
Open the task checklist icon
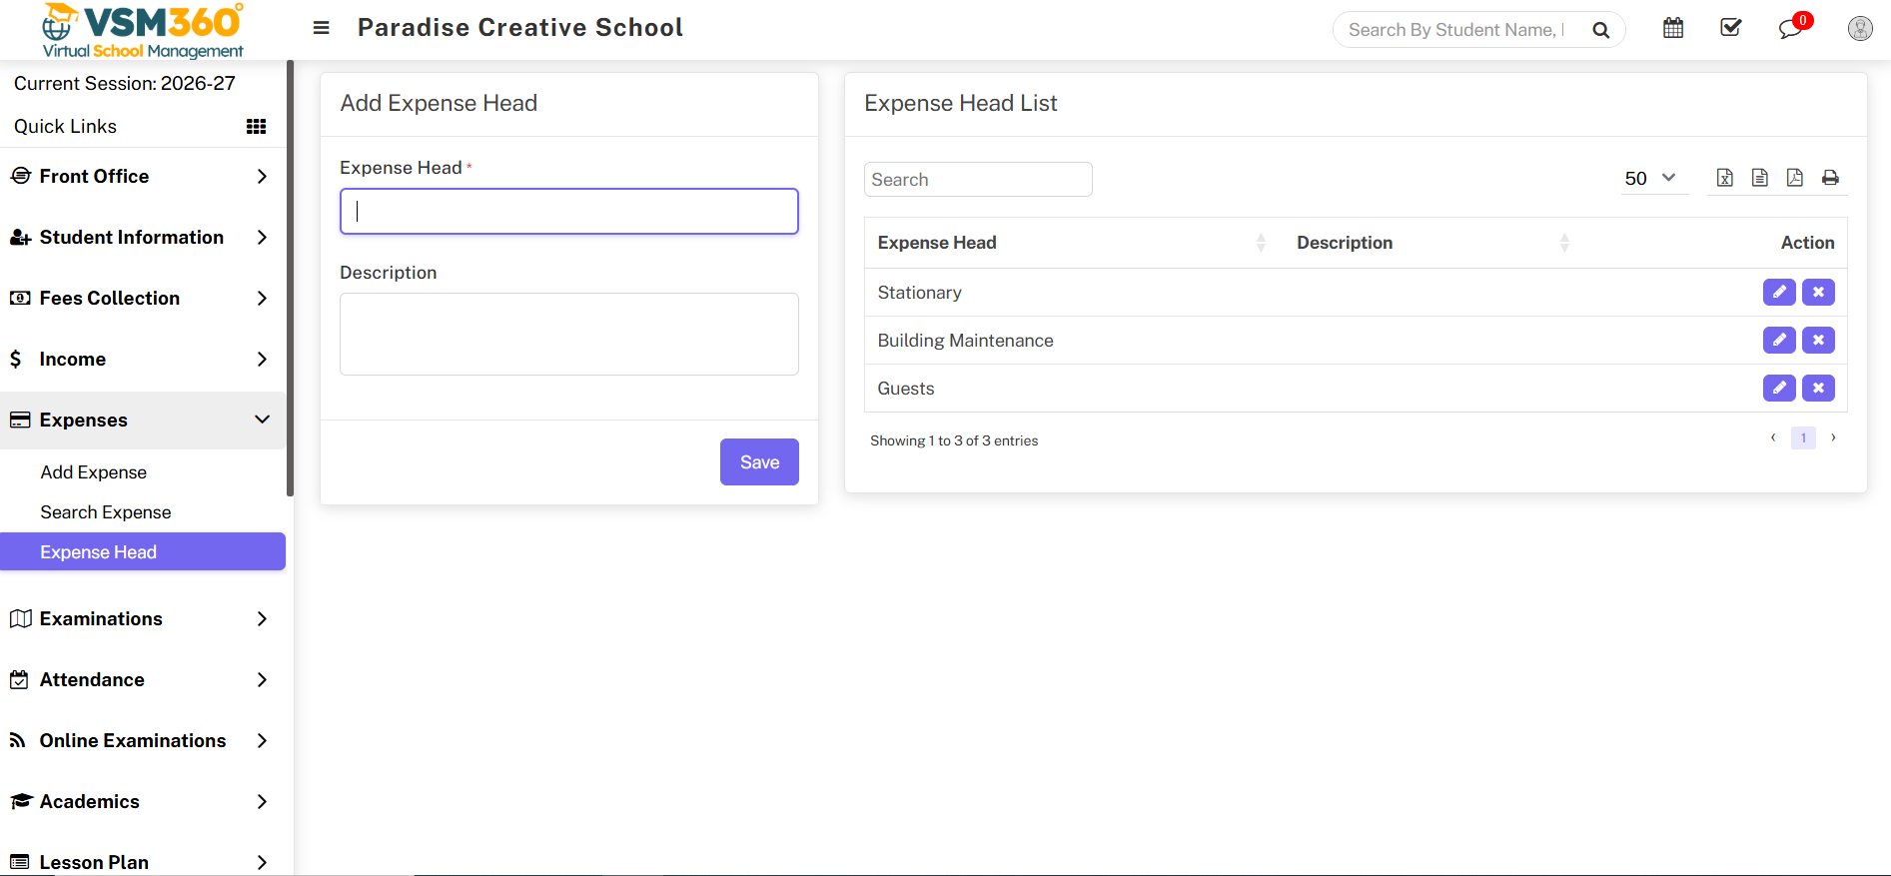click(x=1730, y=28)
